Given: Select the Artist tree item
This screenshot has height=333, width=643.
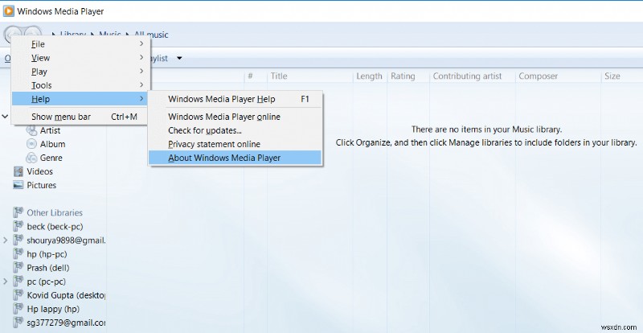Looking at the screenshot, I should click(x=50, y=130).
